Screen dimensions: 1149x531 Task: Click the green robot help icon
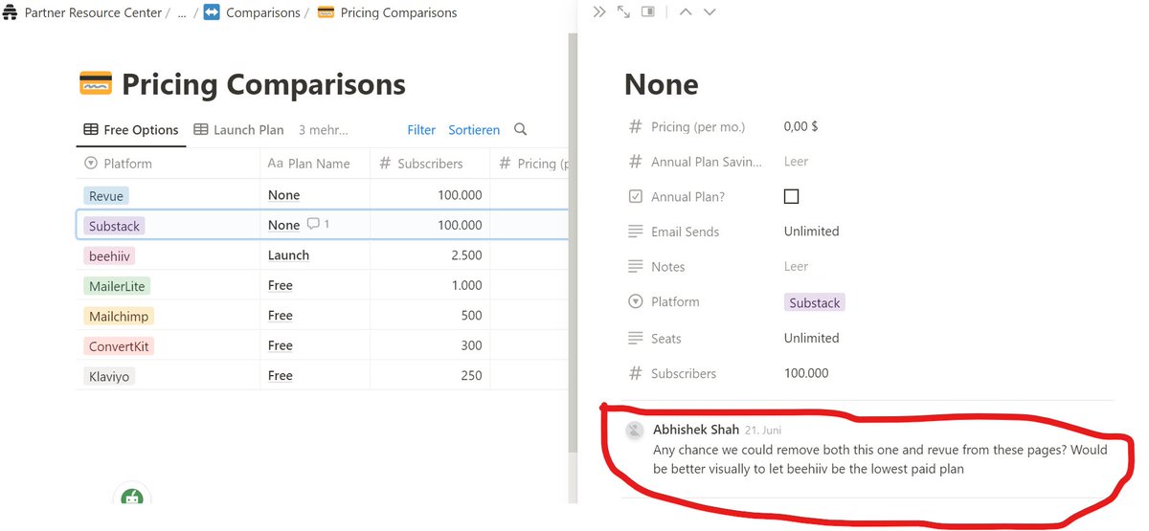point(132,496)
